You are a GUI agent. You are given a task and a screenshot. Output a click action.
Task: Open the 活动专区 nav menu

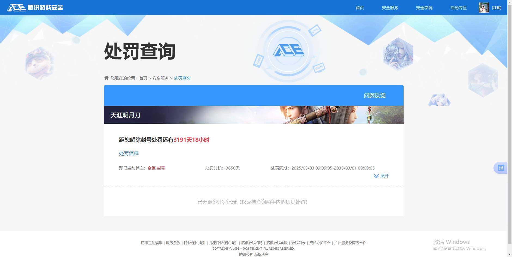click(459, 8)
